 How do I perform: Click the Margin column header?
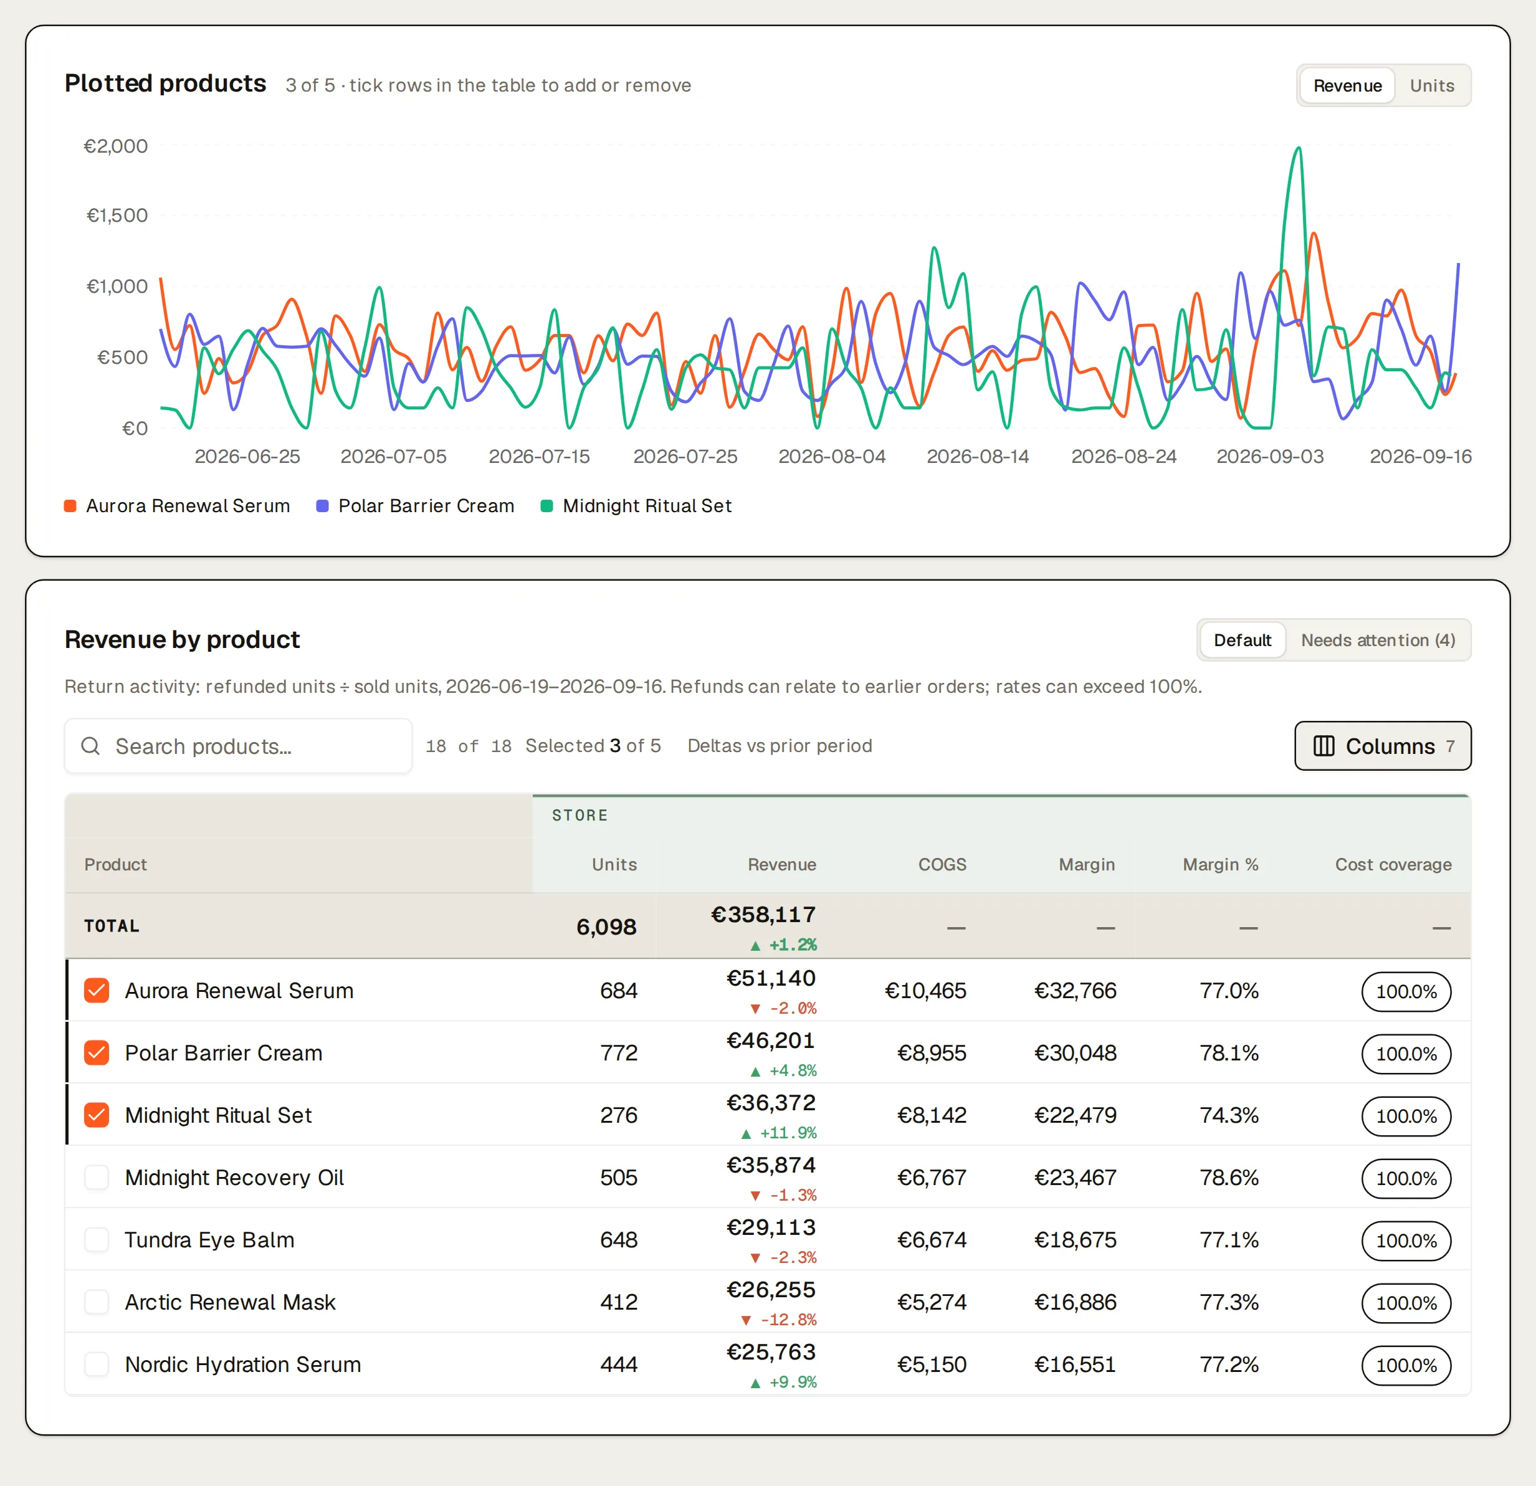[1086, 864]
